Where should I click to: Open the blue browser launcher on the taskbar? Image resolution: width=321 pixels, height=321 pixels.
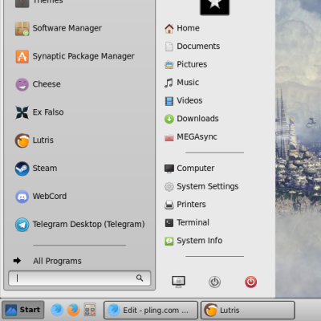[x=57, y=310]
